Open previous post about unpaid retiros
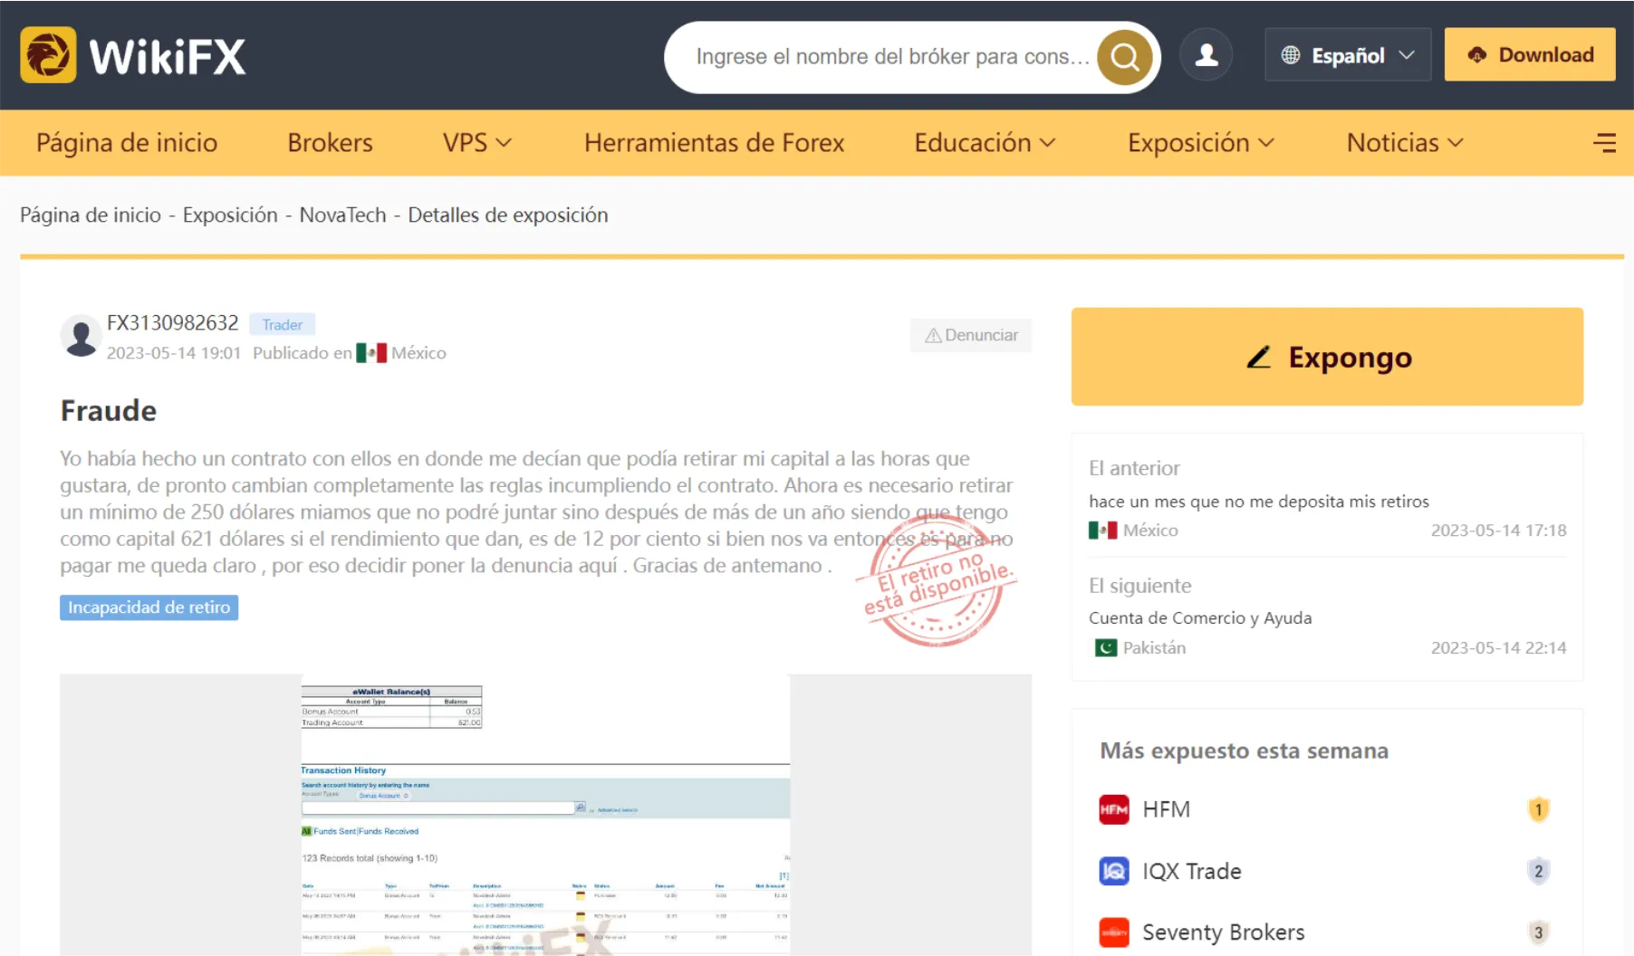 coord(1259,502)
